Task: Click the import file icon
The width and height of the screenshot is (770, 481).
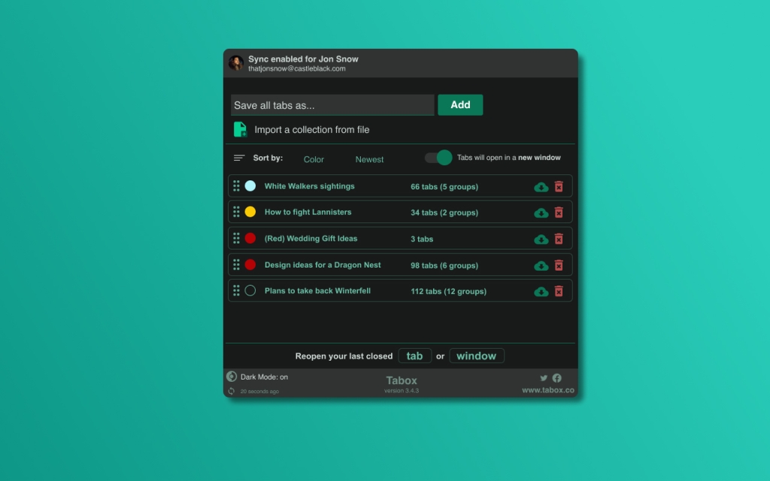Action: [240, 129]
